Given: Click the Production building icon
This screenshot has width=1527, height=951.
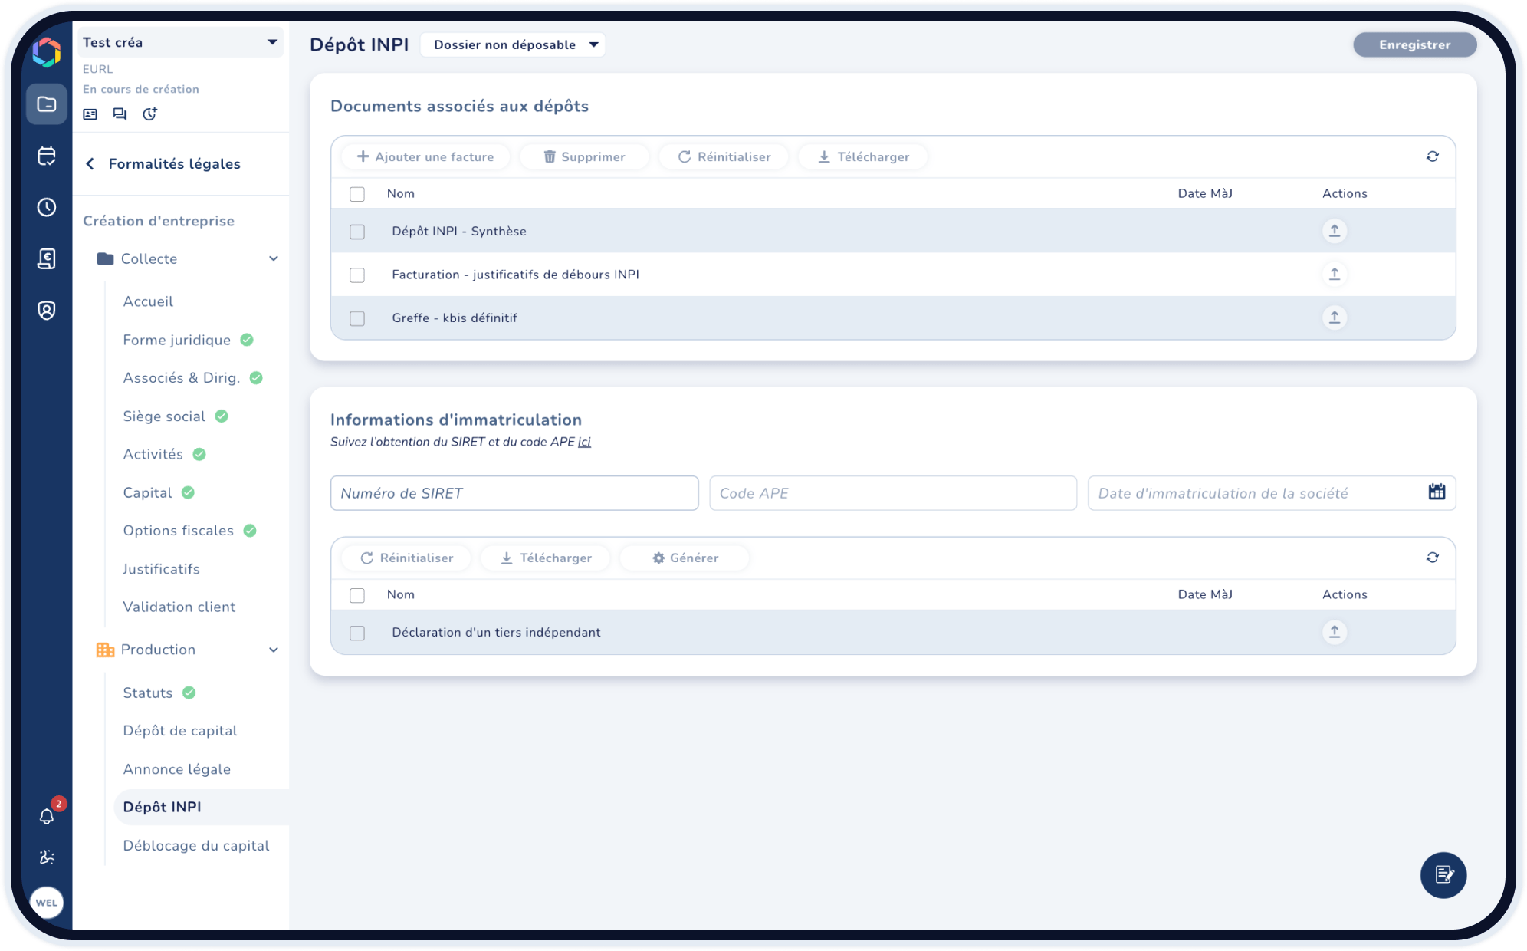Looking at the screenshot, I should click(106, 650).
